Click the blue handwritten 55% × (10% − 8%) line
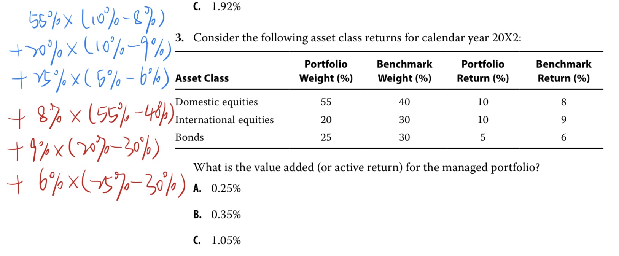Image resolution: width=619 pixels, height=256 pixels. point(97,20)
